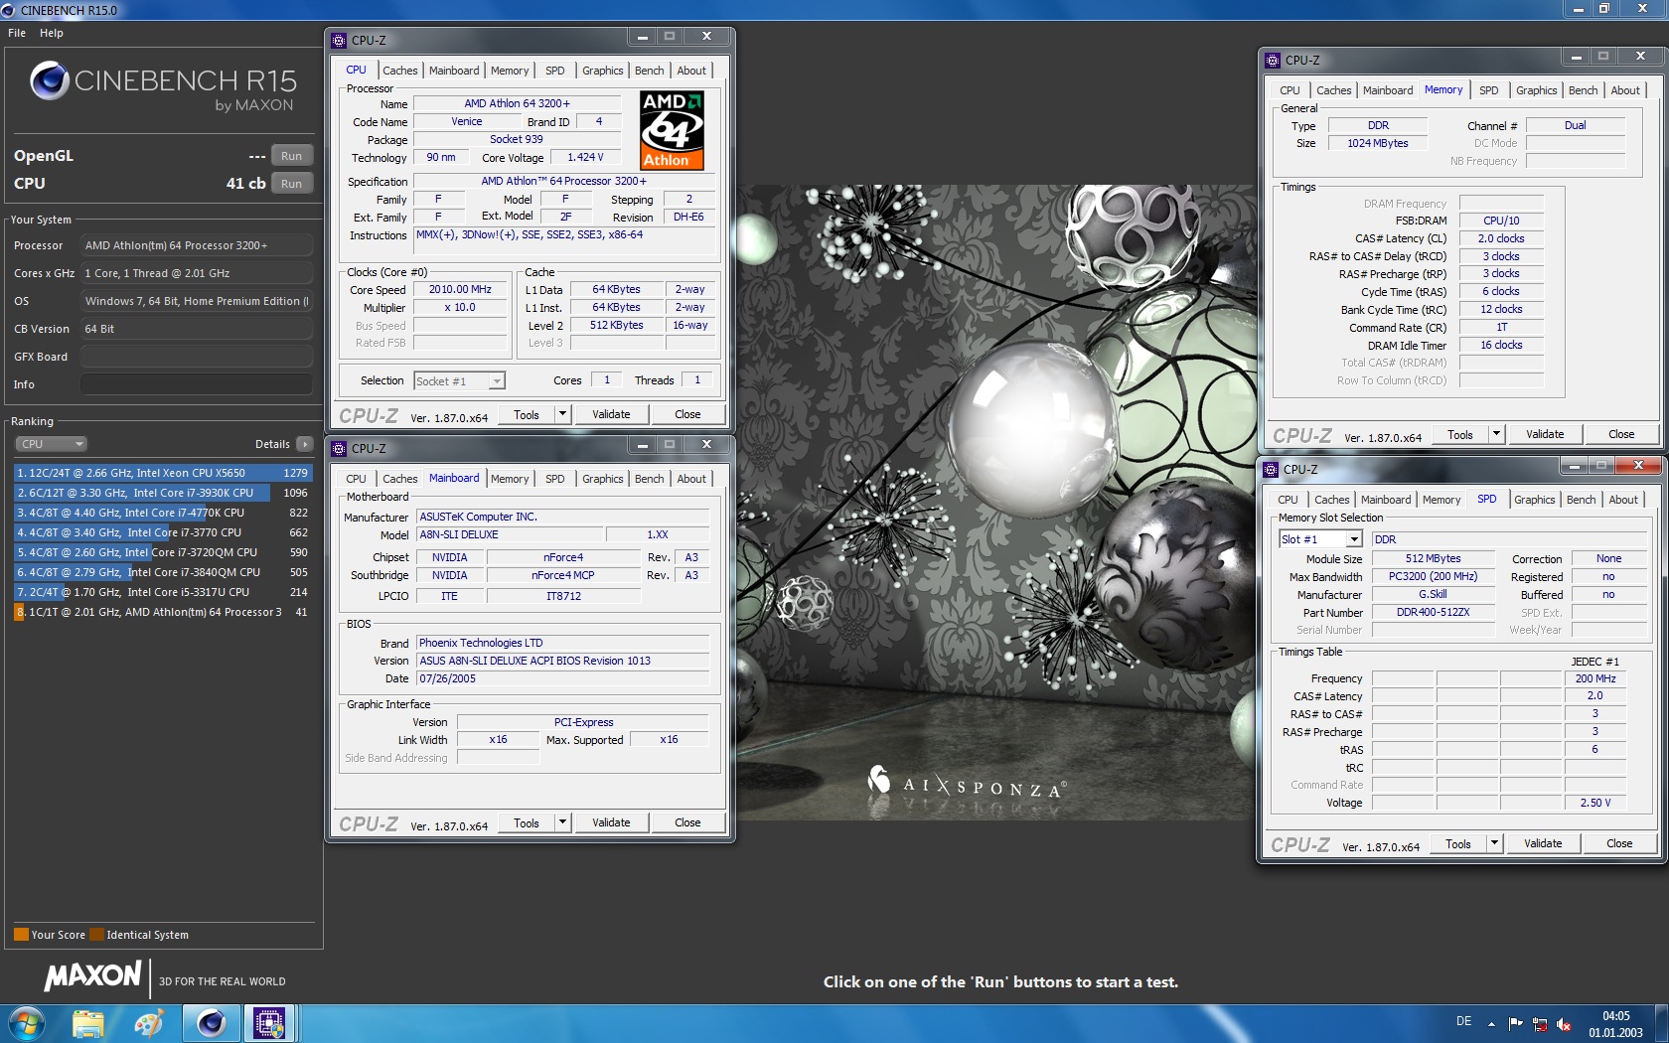The width and height of the screenshot is (1669, 1043).
Task: Switch to CPU-Z via its taskbar icon
Action: [269, 1022]
